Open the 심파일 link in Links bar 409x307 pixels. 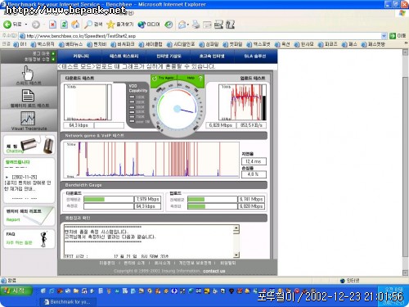[x=209, y=44]
